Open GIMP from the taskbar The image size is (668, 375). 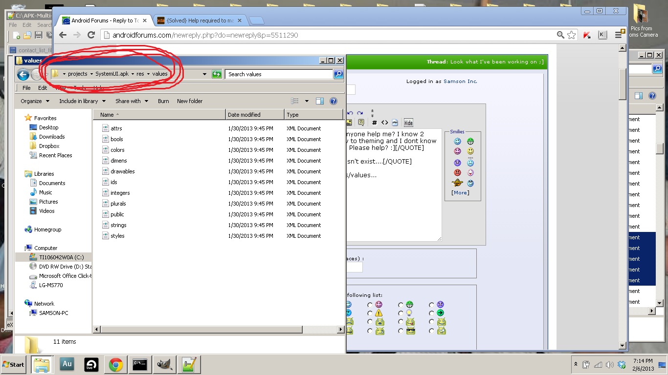[x=164, y=364]
